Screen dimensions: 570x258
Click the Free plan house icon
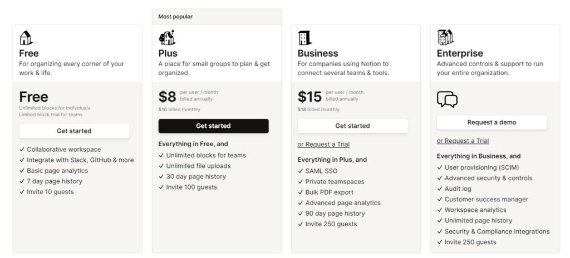(x=26, y=38)
